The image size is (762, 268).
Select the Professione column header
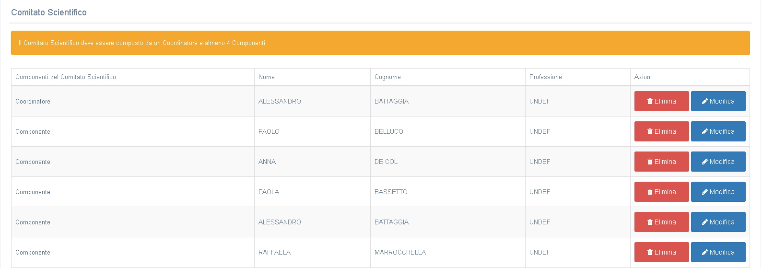coord(545,77)
